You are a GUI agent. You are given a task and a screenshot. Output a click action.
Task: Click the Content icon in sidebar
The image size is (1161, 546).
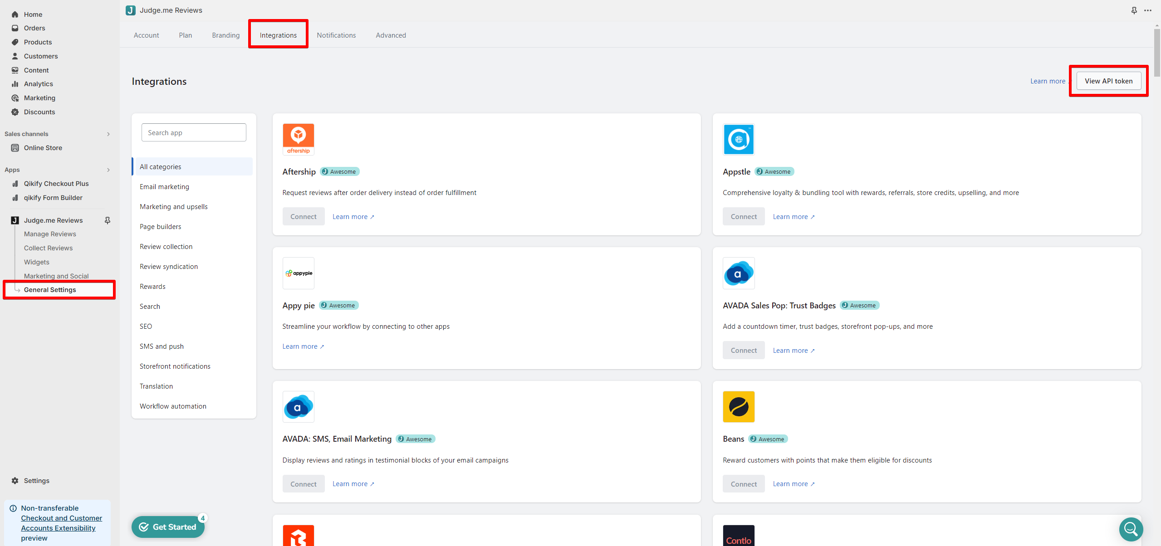15,70
